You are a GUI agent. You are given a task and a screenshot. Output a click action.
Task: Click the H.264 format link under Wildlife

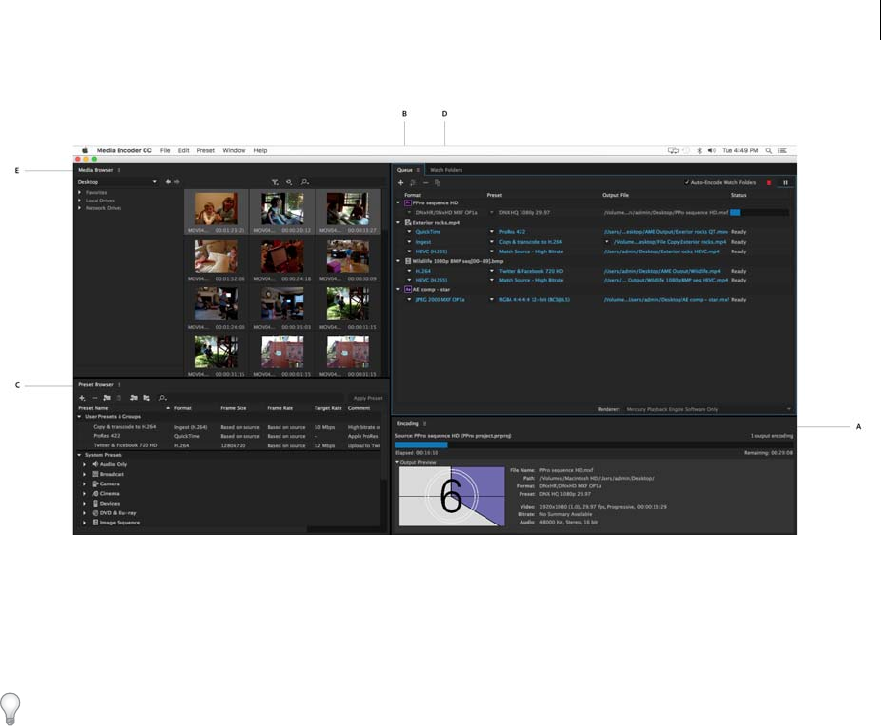[x=423, y=271]
